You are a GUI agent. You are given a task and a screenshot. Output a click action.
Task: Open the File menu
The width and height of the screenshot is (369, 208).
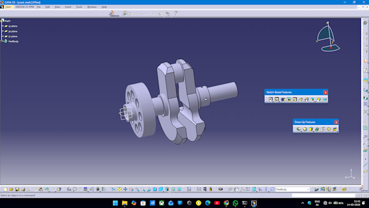tap(39, 7)
